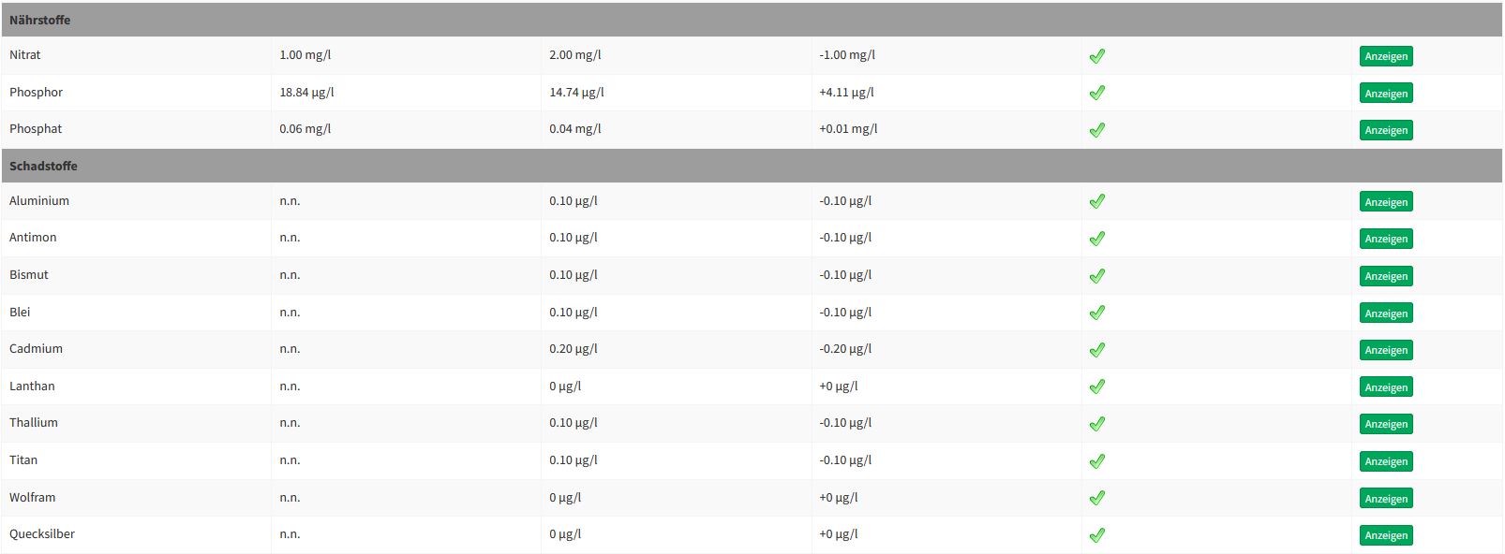This screenshot has height=554, width=1505.
Task: Open Anzeigen for the Antimon row
Action: coord(1385,239)
